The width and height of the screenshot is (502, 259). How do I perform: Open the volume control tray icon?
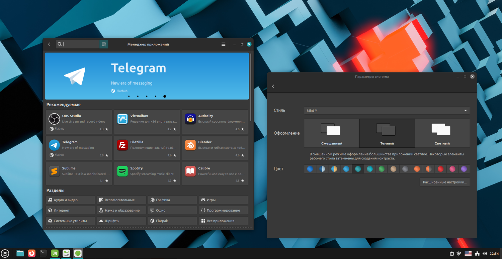pyautogui.click(x=485, y=254)
